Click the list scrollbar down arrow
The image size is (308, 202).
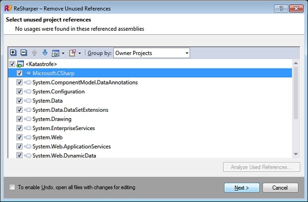296,154
